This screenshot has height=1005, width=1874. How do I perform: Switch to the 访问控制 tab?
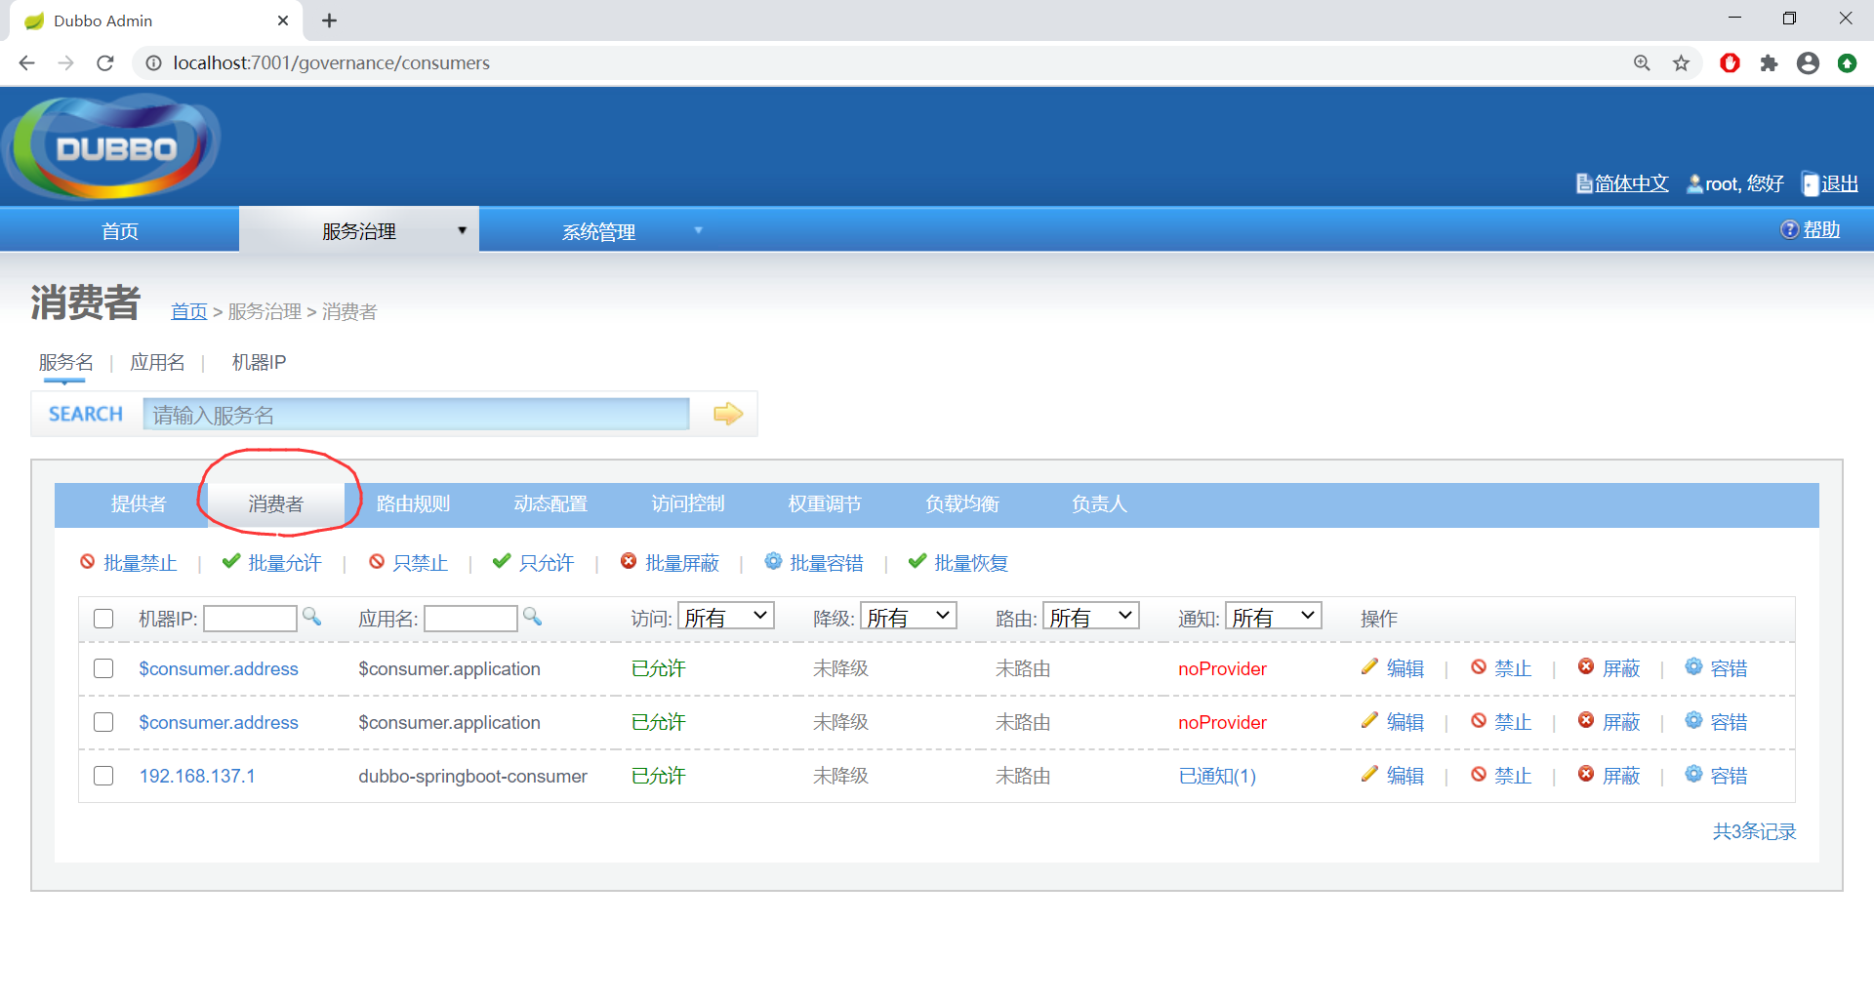(x=688, y=503)
